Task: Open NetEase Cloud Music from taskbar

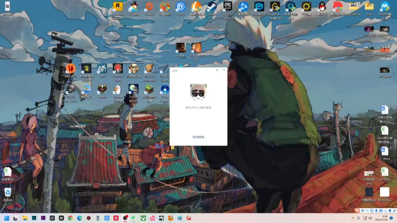Action: [116, 218]
